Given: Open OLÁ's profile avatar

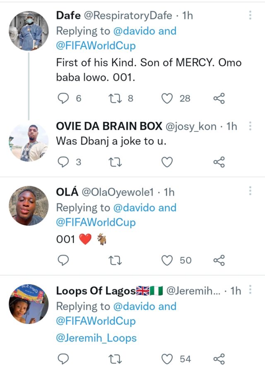Looking at the screenshot, I should coord(29,206).
